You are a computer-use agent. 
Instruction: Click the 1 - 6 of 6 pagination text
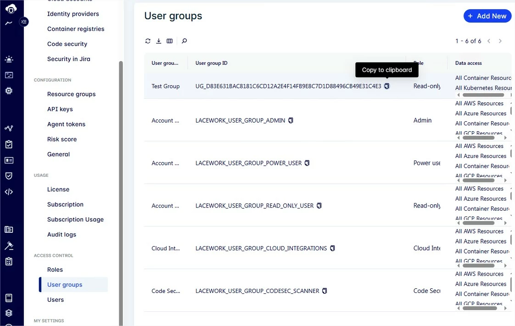click(468, 41)
